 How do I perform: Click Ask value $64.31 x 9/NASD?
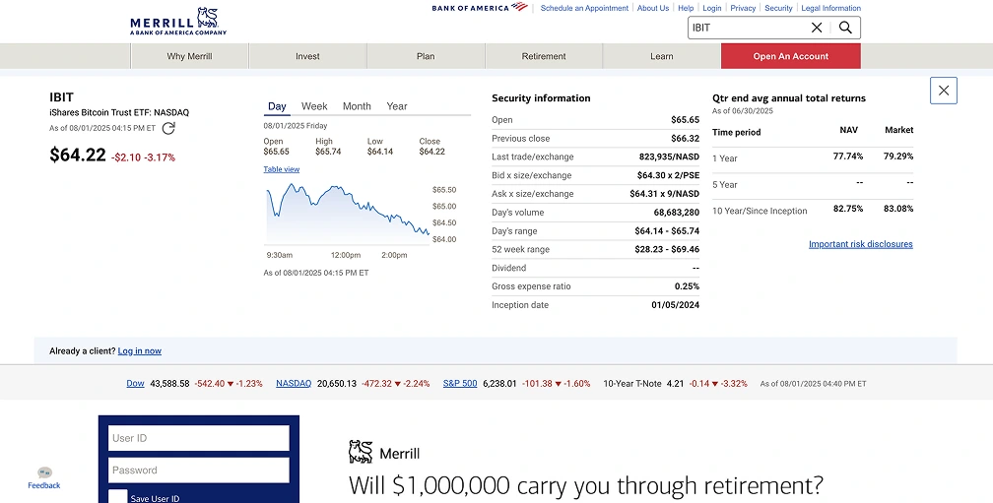click(x=664, y=194)
